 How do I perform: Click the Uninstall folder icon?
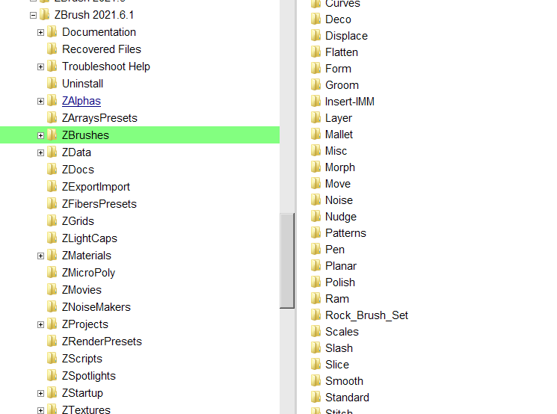(x=52, y=83)
